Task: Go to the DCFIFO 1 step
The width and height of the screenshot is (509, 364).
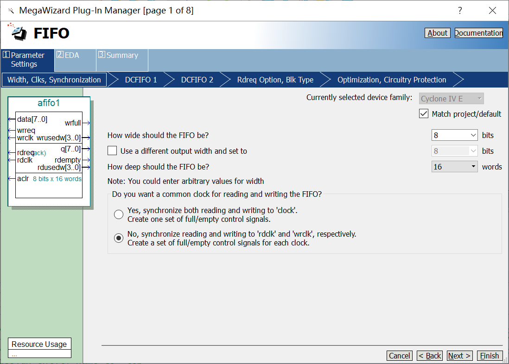Action: pyautogui.click(x=141, y=80)
